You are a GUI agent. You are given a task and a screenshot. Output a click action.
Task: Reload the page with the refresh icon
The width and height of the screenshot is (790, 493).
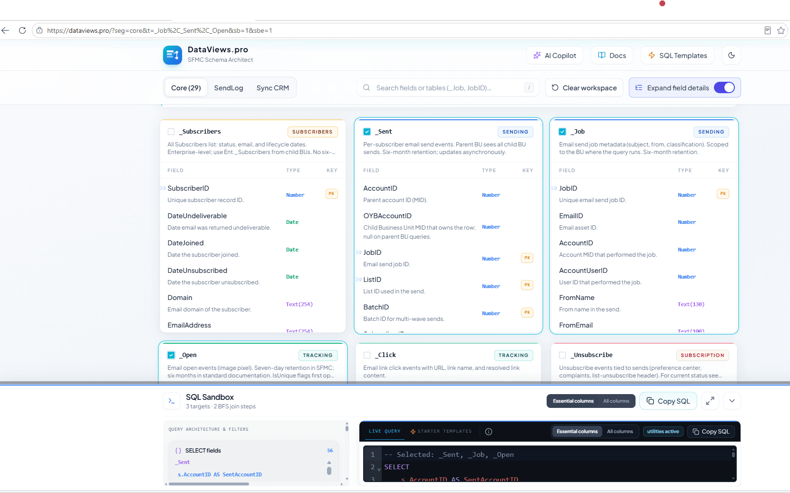click(x=22, y=30)
